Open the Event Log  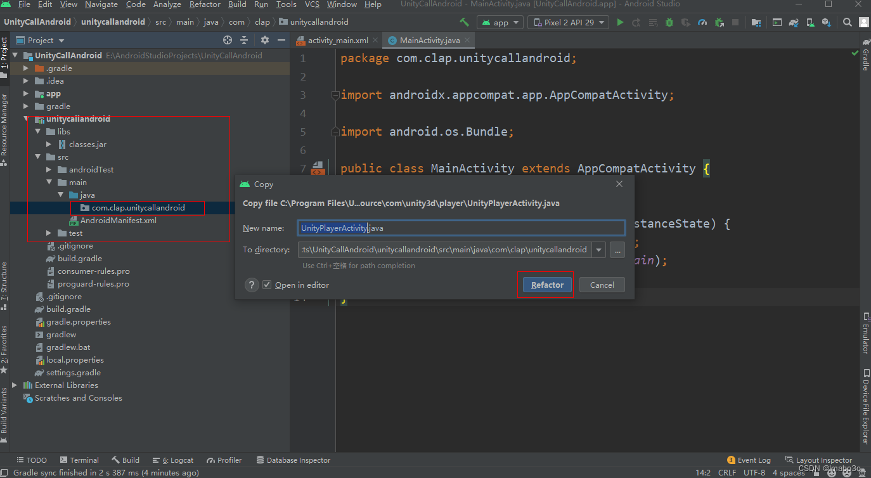tap(749, 460)
